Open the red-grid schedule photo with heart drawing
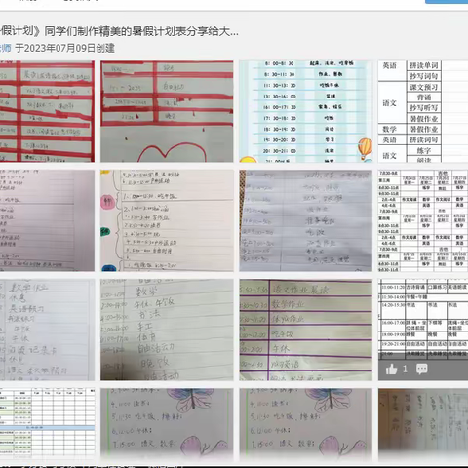Image resolution: width=468 pixels, height=468 pixels. point(167,111)
